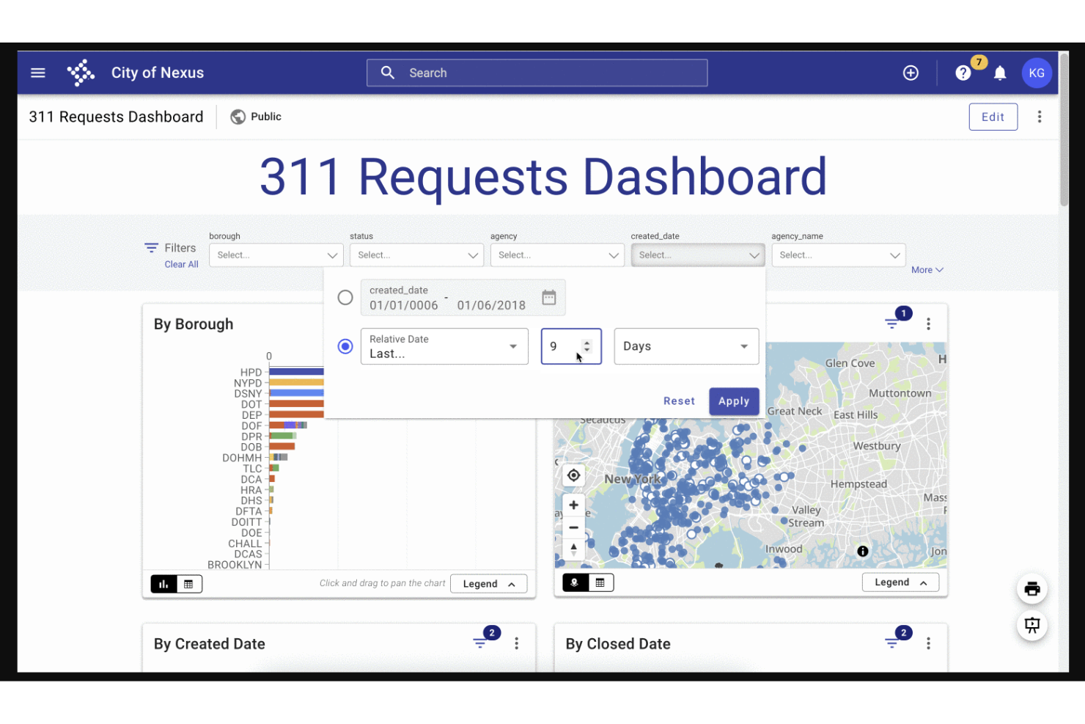The image size is (1085, 724).
Task: Switch the map visualization to table view
Action: point(601,582)
